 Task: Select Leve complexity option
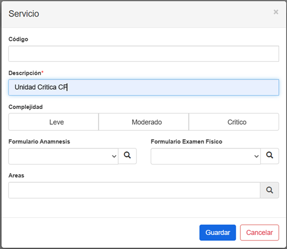tap(54, 122)
